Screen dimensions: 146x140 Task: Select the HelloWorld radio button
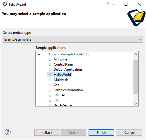pos(50,75)
